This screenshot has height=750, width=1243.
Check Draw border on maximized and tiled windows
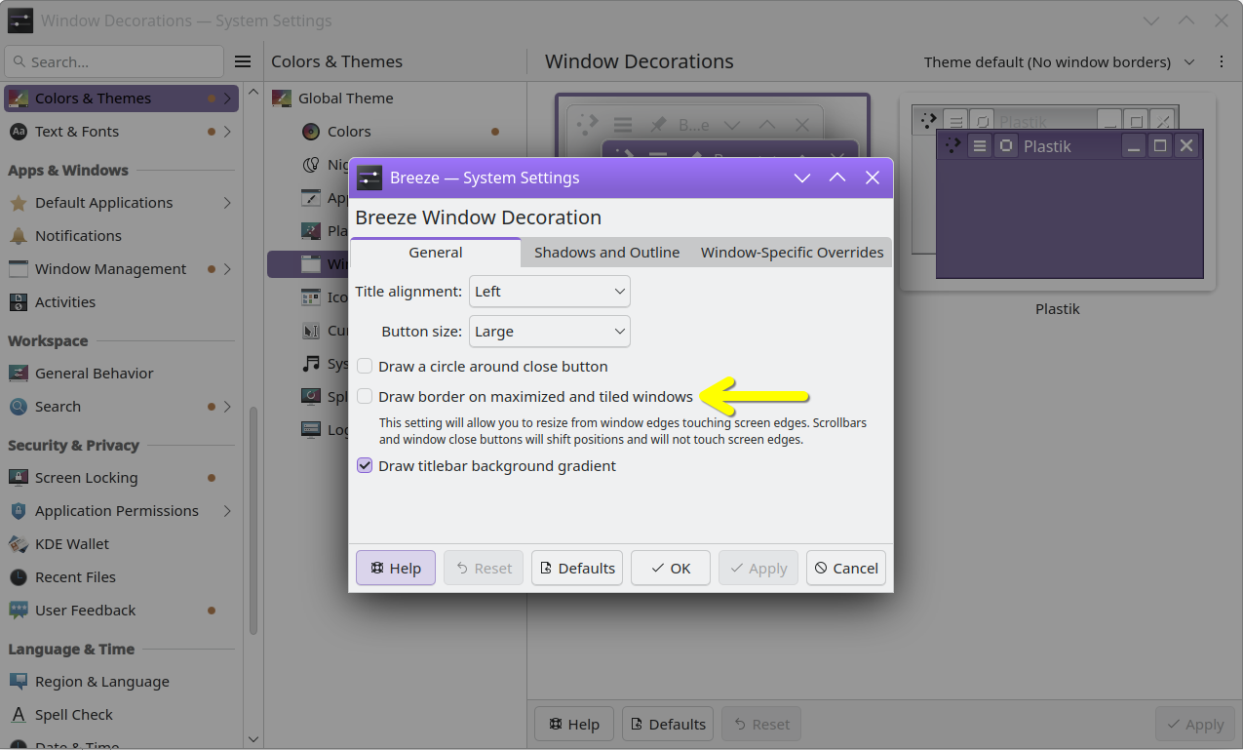tap(365, 397)
